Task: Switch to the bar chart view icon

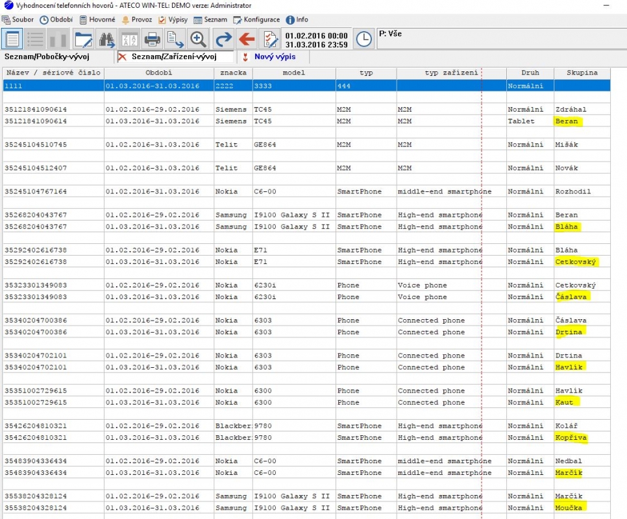Action: pos(58,39)
